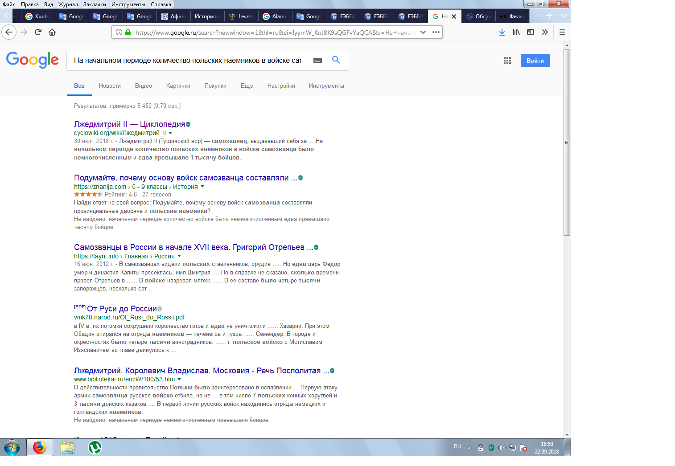The width and height of the screenshot is (675, 466).
Task: Expand the cyclowiki.org result dropdown arrow
Action: 170,133
